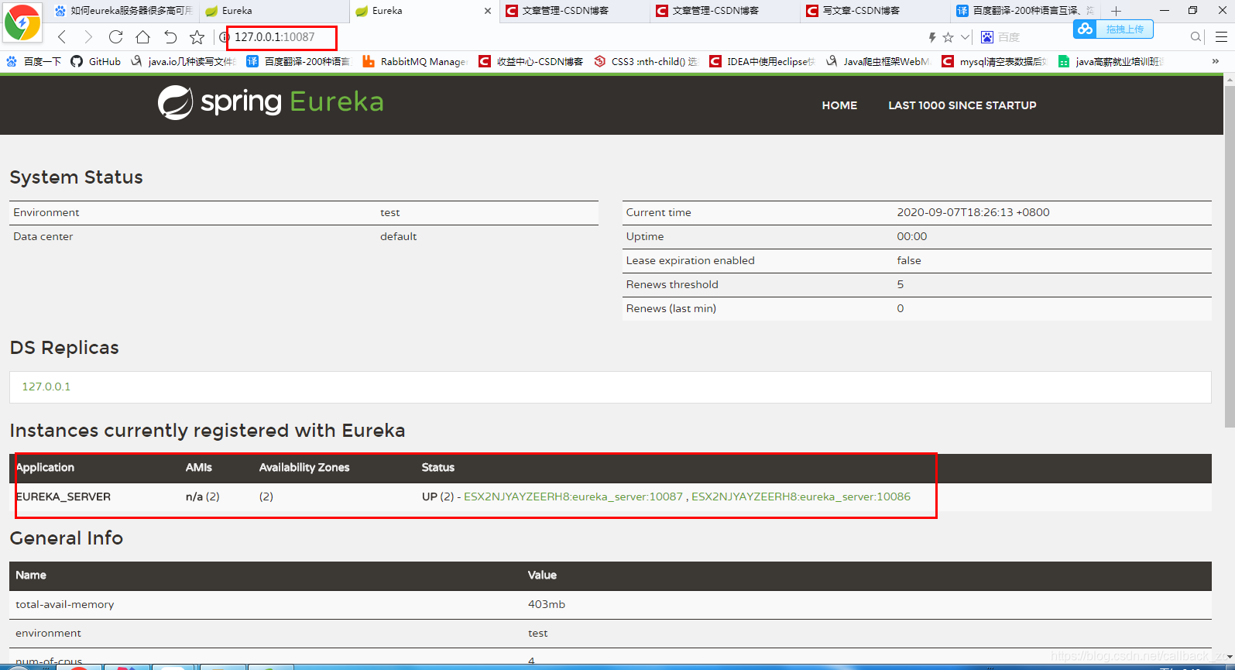
Task: Click the Baidu paw search engine icon
Action: [x=987, y=37]
